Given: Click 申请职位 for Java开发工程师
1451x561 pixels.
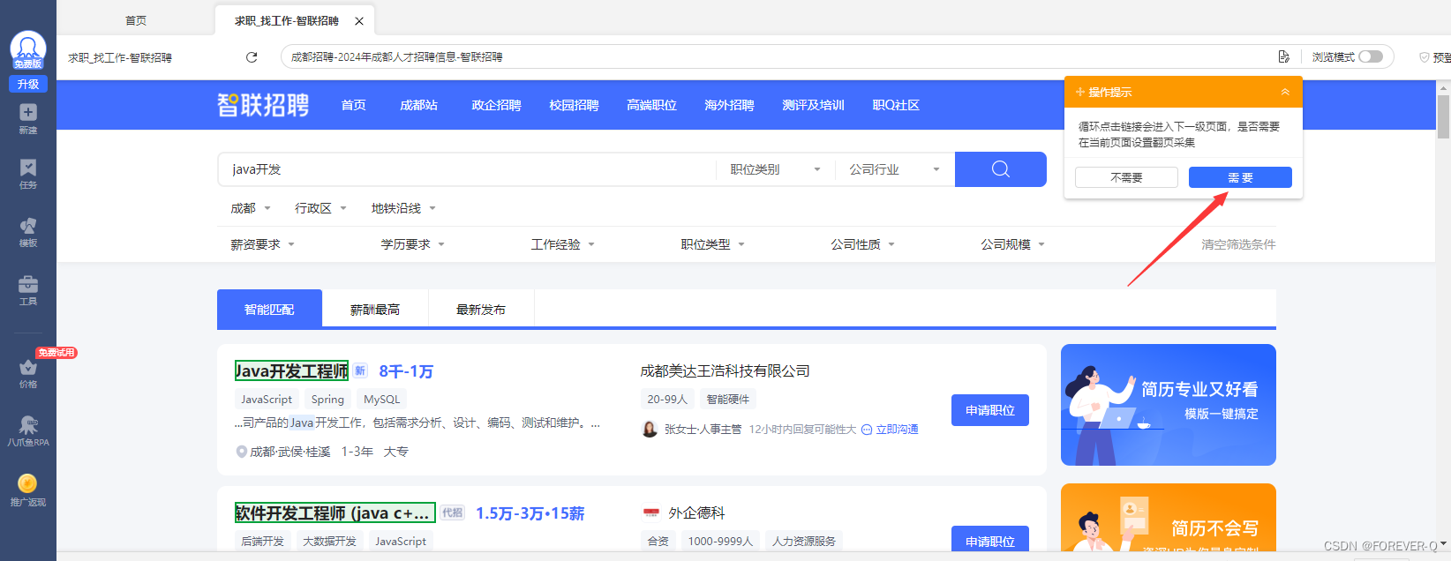Looking at the screenshot, I should point(990,410).
